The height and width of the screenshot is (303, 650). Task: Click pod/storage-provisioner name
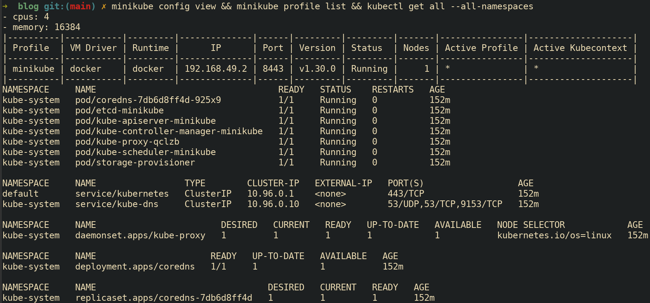tap(135, 162)
